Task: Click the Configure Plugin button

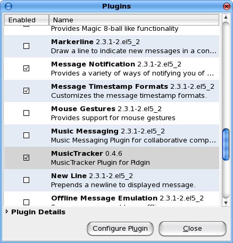Action: (120, 229)
